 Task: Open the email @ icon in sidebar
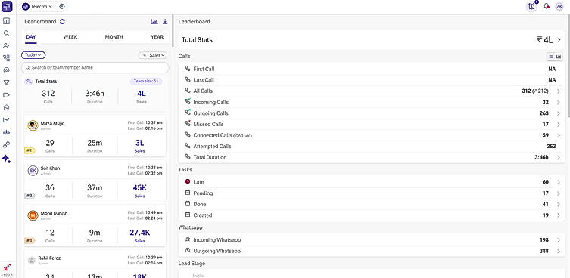click(x=7, y=70)
